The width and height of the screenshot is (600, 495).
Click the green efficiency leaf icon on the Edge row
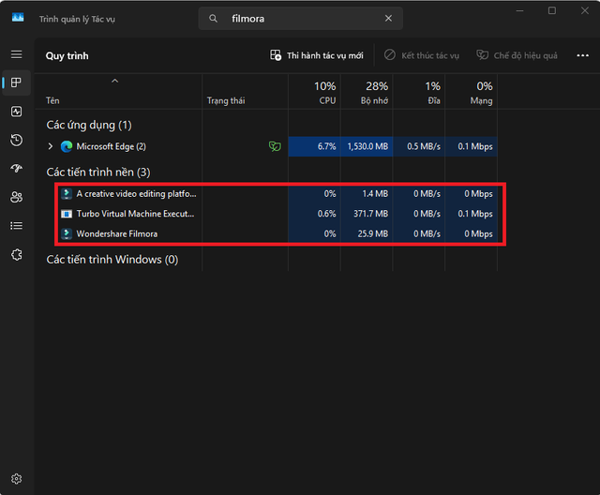pyautogui.click(x=275, y=146)
